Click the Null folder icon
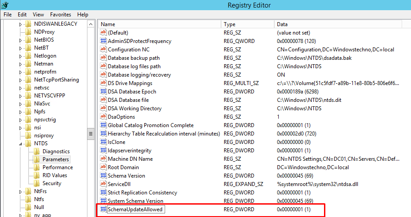 28,207
